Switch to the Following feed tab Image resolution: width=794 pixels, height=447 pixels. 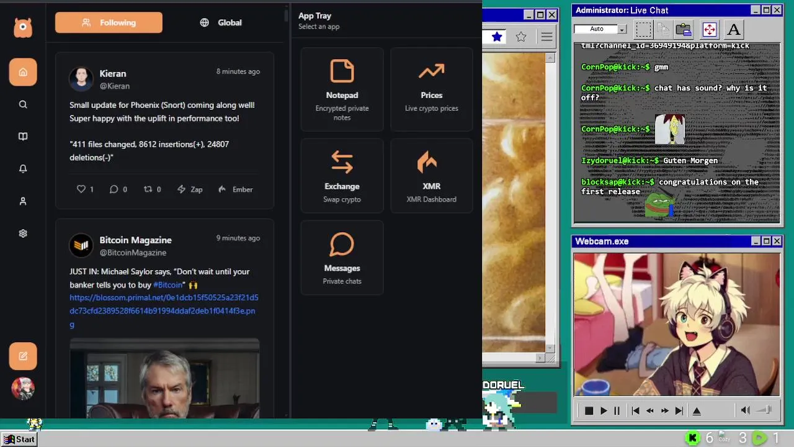109,22
